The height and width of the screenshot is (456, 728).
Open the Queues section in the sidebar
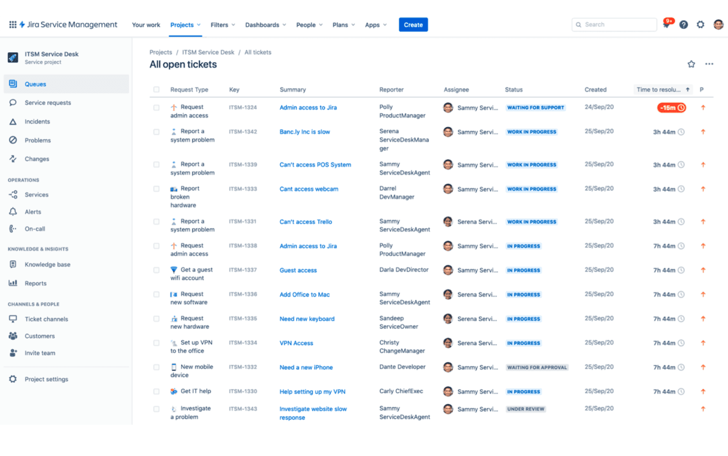(35, 84)
